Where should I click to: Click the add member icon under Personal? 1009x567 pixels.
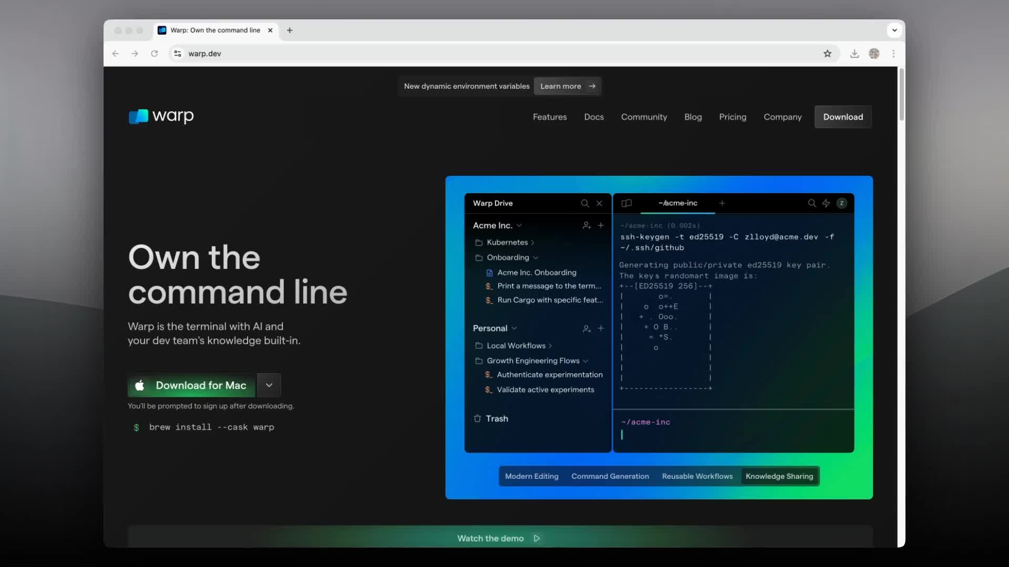pos(586,328)
